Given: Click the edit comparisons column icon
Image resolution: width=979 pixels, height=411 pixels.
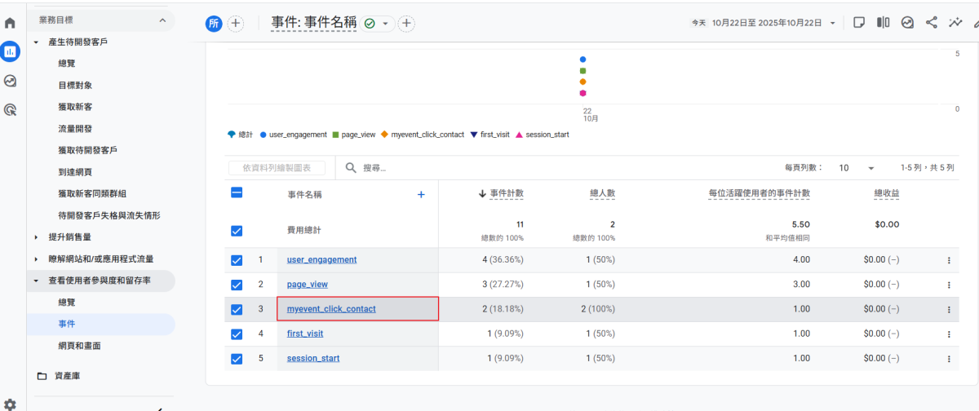Looking at the screenshot, I should [x=883, y=23].
